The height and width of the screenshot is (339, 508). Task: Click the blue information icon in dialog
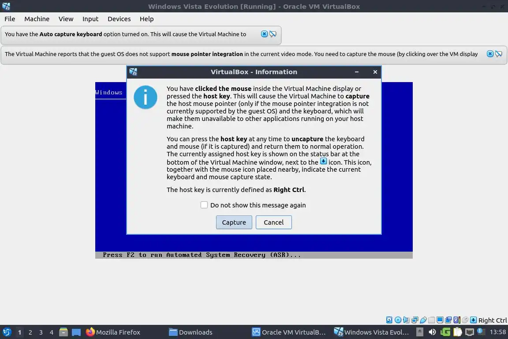pos(146,97)
